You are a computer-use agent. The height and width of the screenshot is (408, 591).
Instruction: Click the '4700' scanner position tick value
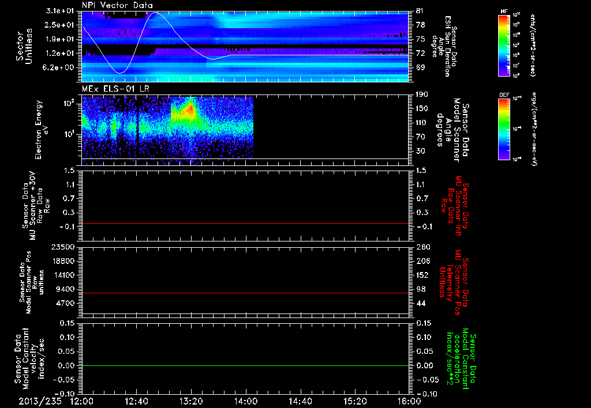(x=65, y=303)
